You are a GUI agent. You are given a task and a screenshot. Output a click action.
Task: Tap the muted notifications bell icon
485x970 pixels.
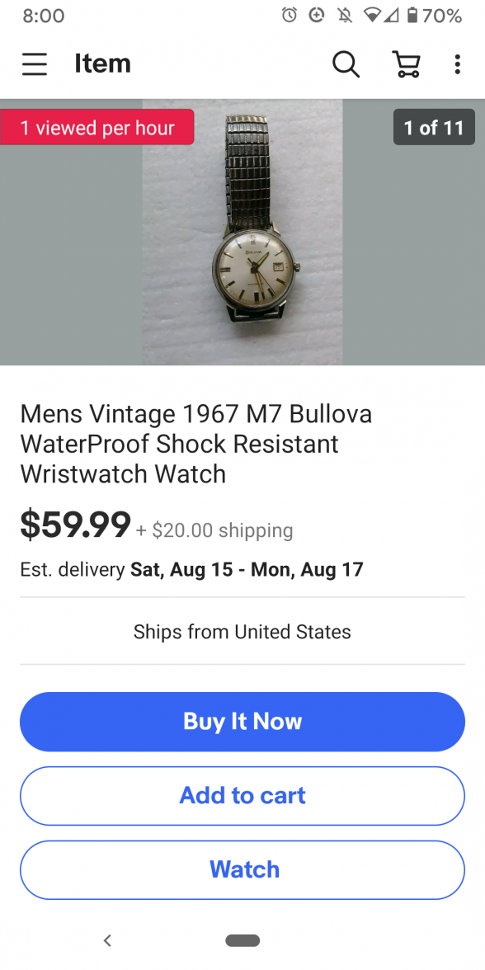(345, 16)
